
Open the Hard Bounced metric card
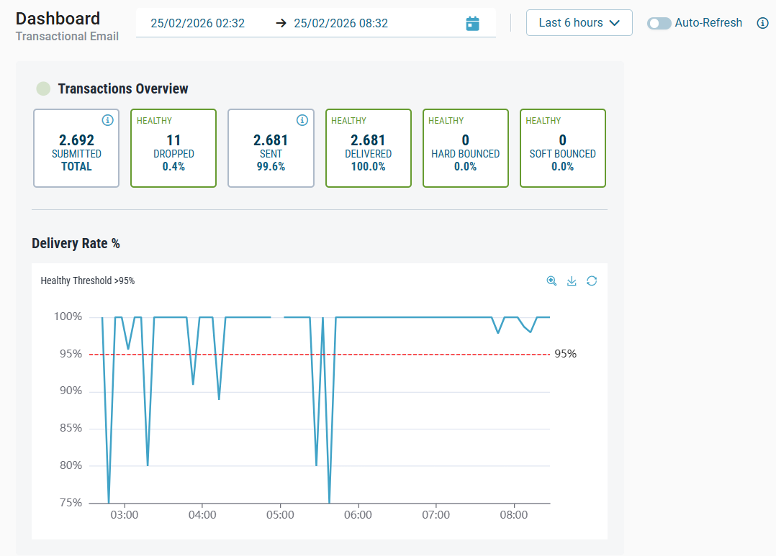coord(465,148)
